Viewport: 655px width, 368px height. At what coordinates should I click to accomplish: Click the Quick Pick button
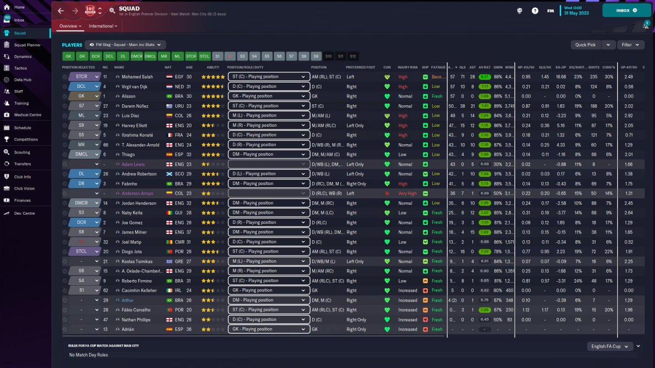[x=585, y=45]
